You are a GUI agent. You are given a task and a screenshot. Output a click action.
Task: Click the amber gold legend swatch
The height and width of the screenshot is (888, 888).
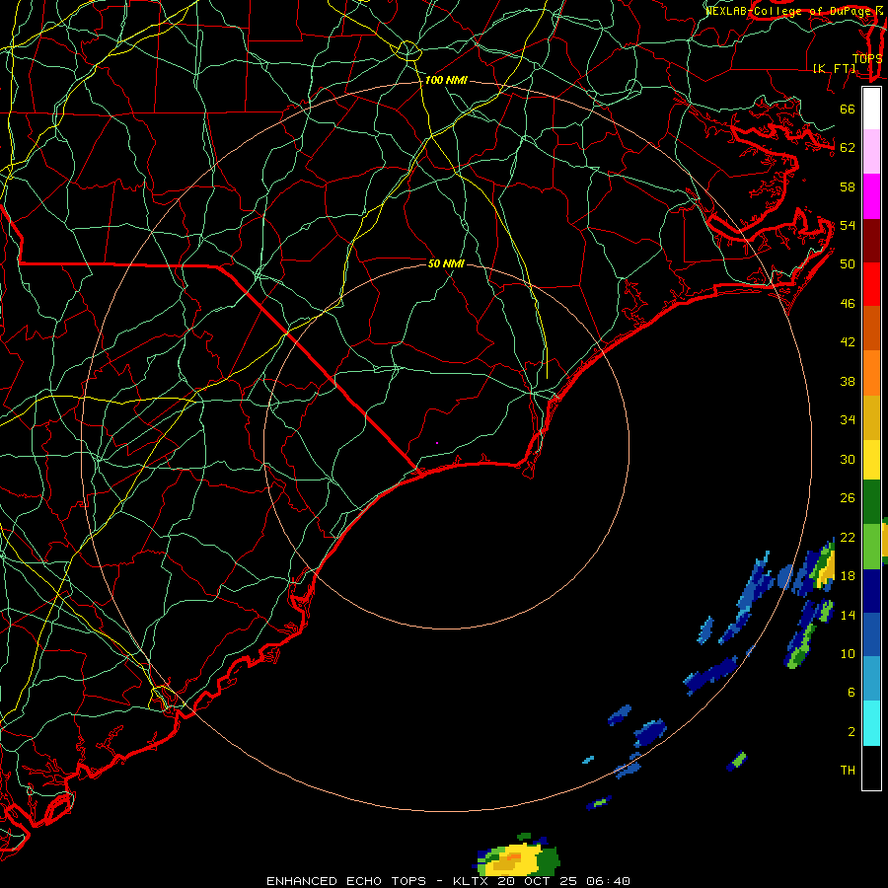(x=871, y=418)
